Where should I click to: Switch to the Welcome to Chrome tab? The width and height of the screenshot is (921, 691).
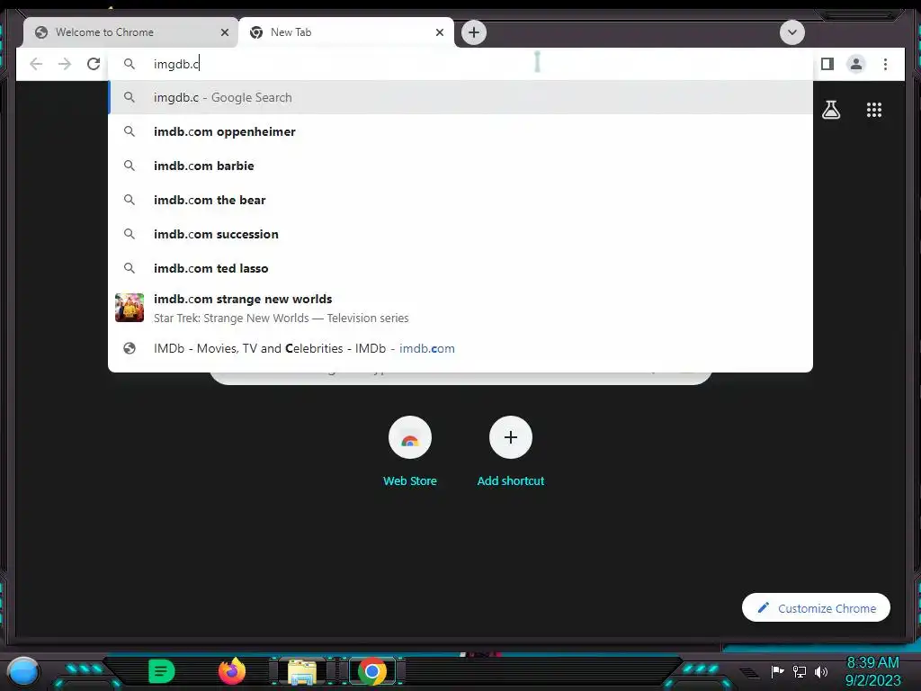coord(130,32)
